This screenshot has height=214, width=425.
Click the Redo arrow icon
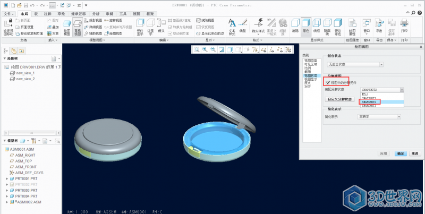pos(42,5)
